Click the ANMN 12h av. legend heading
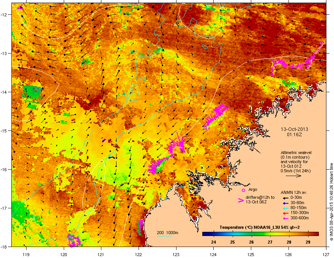This screenshot has width=334, height=258. click(294, 192)
